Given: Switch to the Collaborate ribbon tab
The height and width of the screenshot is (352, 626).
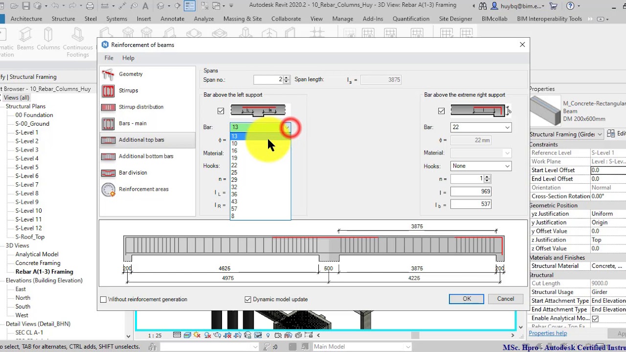Looking at the screenshot, I should tap(286, 19).
